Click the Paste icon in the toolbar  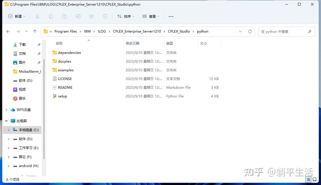64,16
